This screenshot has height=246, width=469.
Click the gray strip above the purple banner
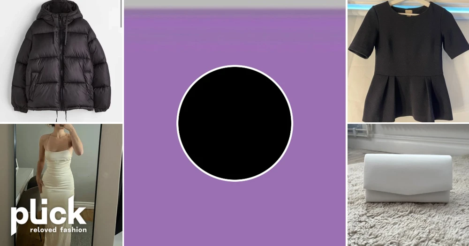(234, 4)
